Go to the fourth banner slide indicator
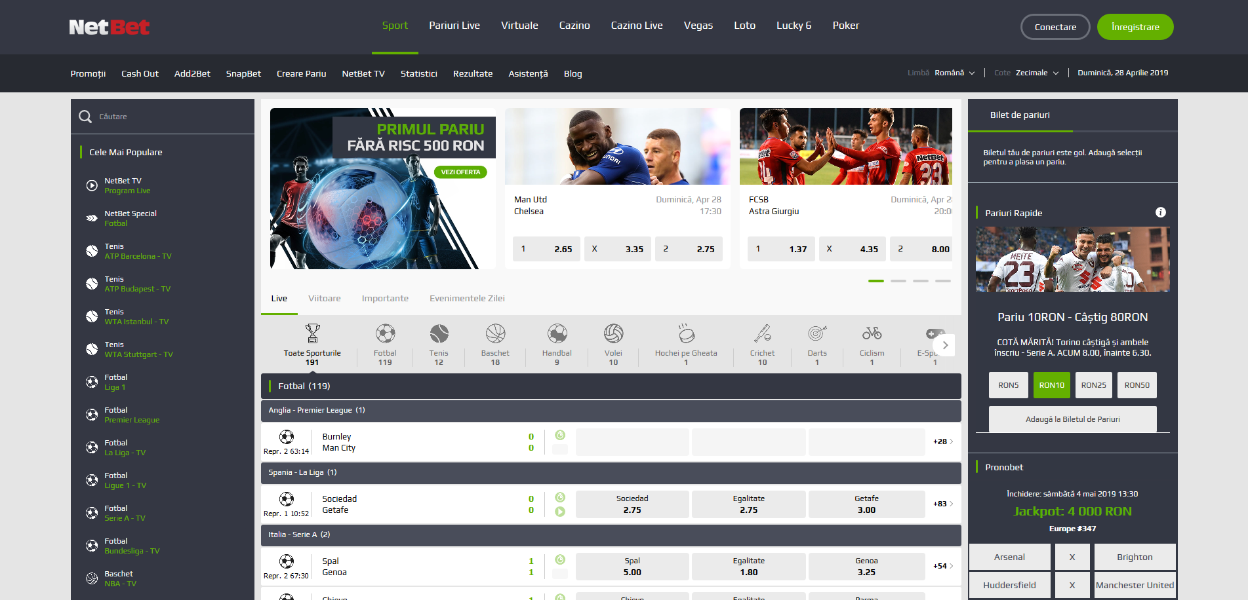 click(943, 281)
